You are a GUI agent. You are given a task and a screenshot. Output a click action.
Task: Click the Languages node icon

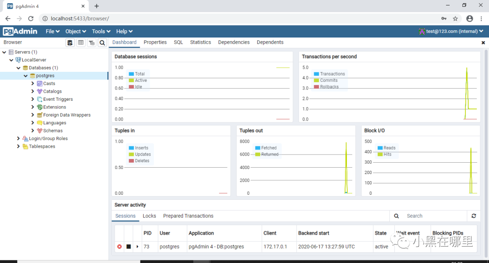point(39,122)
